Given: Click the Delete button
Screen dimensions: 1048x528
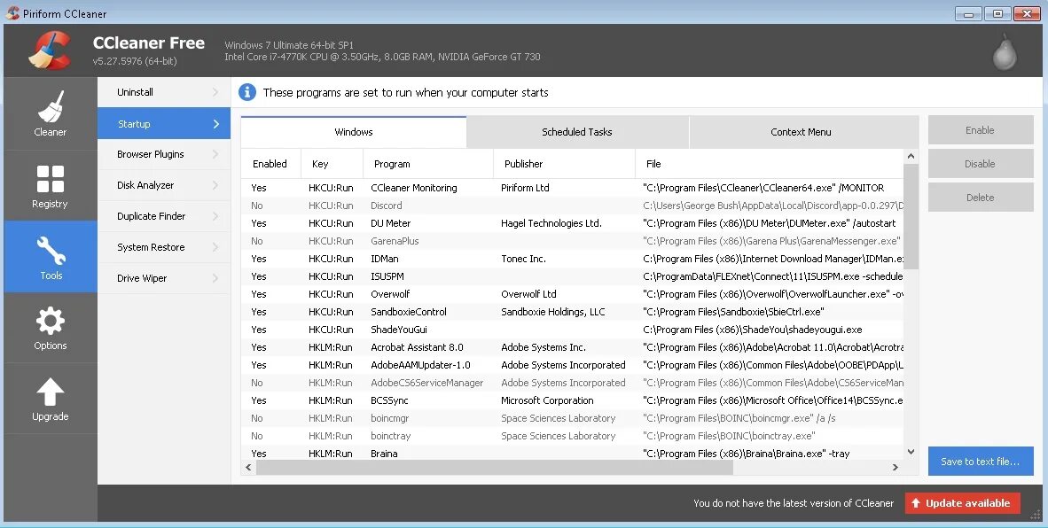Looking at the screenshot, I should pyautogui.click(x=981, y=198).
